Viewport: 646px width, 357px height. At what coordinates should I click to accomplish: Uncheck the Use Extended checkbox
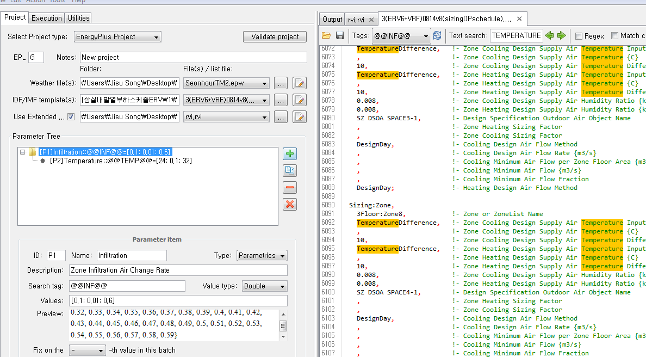point(71,116)
